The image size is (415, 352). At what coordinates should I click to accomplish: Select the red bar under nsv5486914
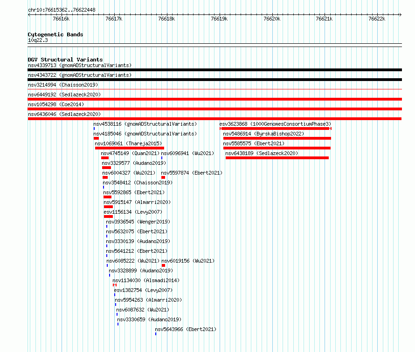(277, 138)
